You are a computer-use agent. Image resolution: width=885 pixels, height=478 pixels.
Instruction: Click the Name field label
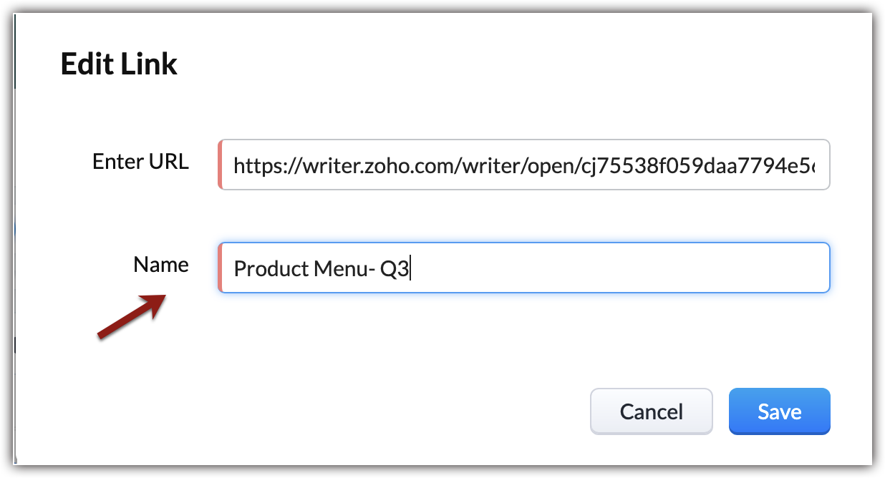161,265
